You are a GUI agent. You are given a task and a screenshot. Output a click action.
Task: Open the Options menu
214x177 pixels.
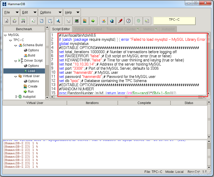(x=50, y=12)
